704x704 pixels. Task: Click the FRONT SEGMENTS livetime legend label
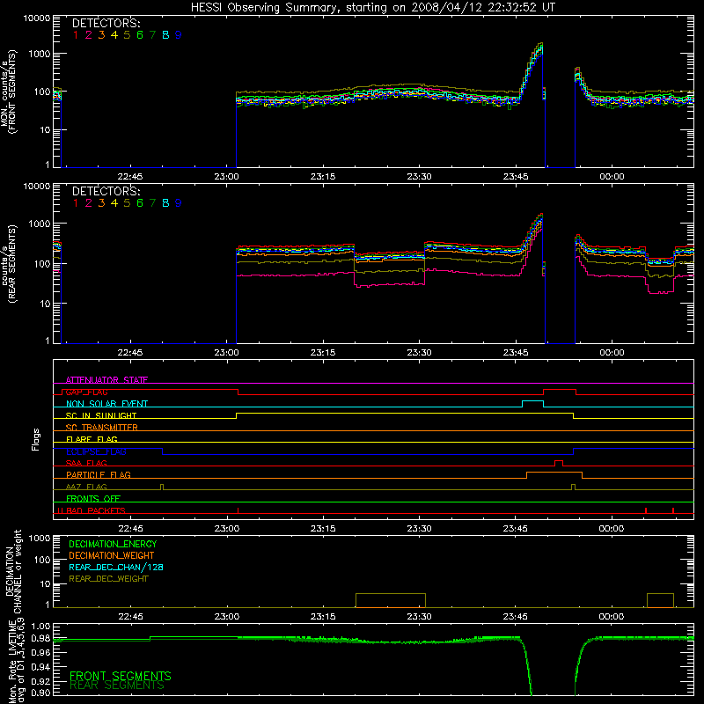(x=121, y=676)
